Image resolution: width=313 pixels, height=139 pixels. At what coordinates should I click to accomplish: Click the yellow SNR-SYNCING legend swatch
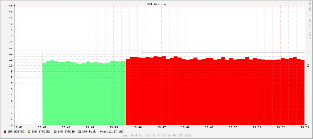29,132
